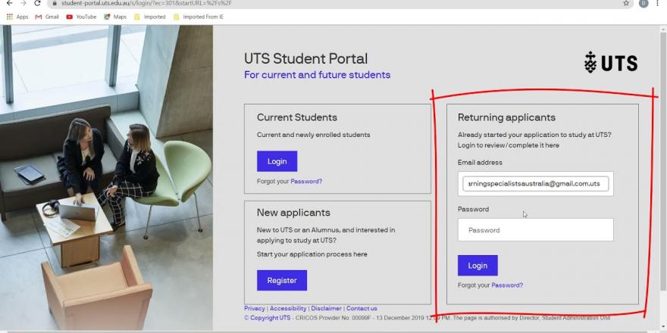Click the Copyright UTS link
Screen dimensions: 667x333
point(267,318)
